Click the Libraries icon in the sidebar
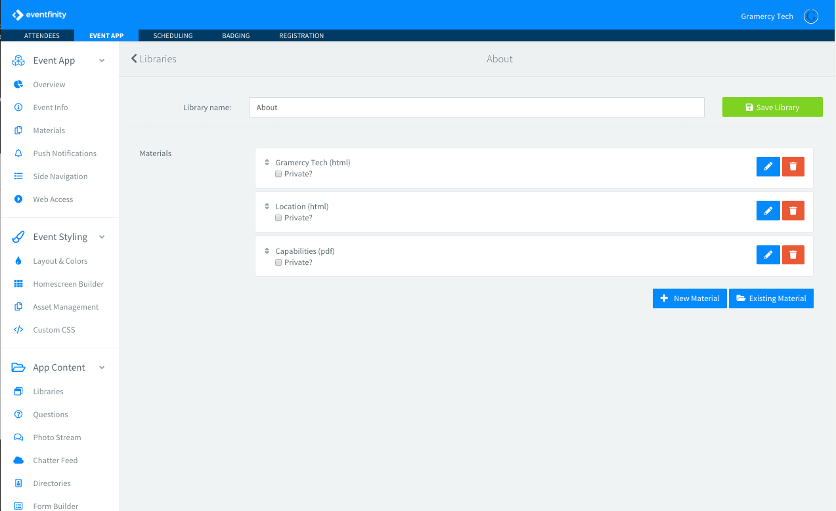Screen dimensions: 836x511 click(18, 392)
